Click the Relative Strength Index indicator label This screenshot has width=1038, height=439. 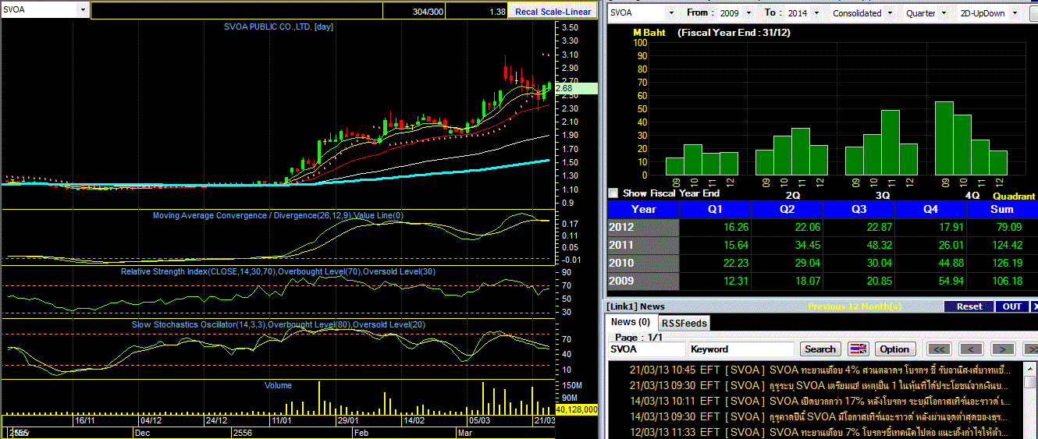[279, 271]
